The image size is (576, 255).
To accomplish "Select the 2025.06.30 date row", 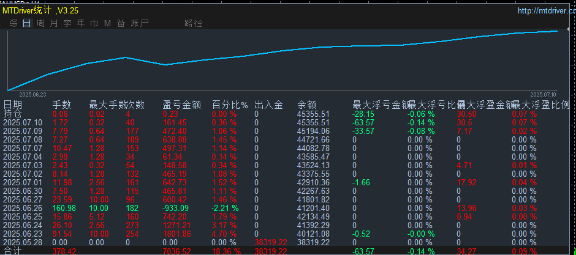I will tap(23, 191).
